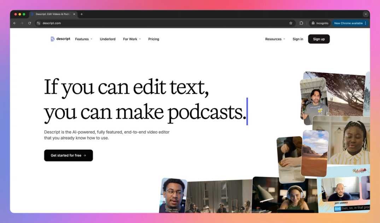This screenshot has height=223, width=380.
Task: Bookmark the page using the star icon
Action: tap(291, 23)
